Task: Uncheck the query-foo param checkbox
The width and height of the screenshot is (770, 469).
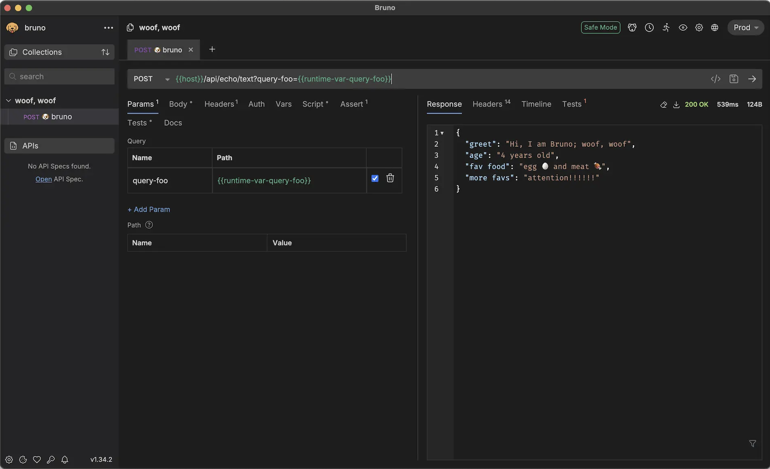Action: pyautogui.click(x=375, y=178)
